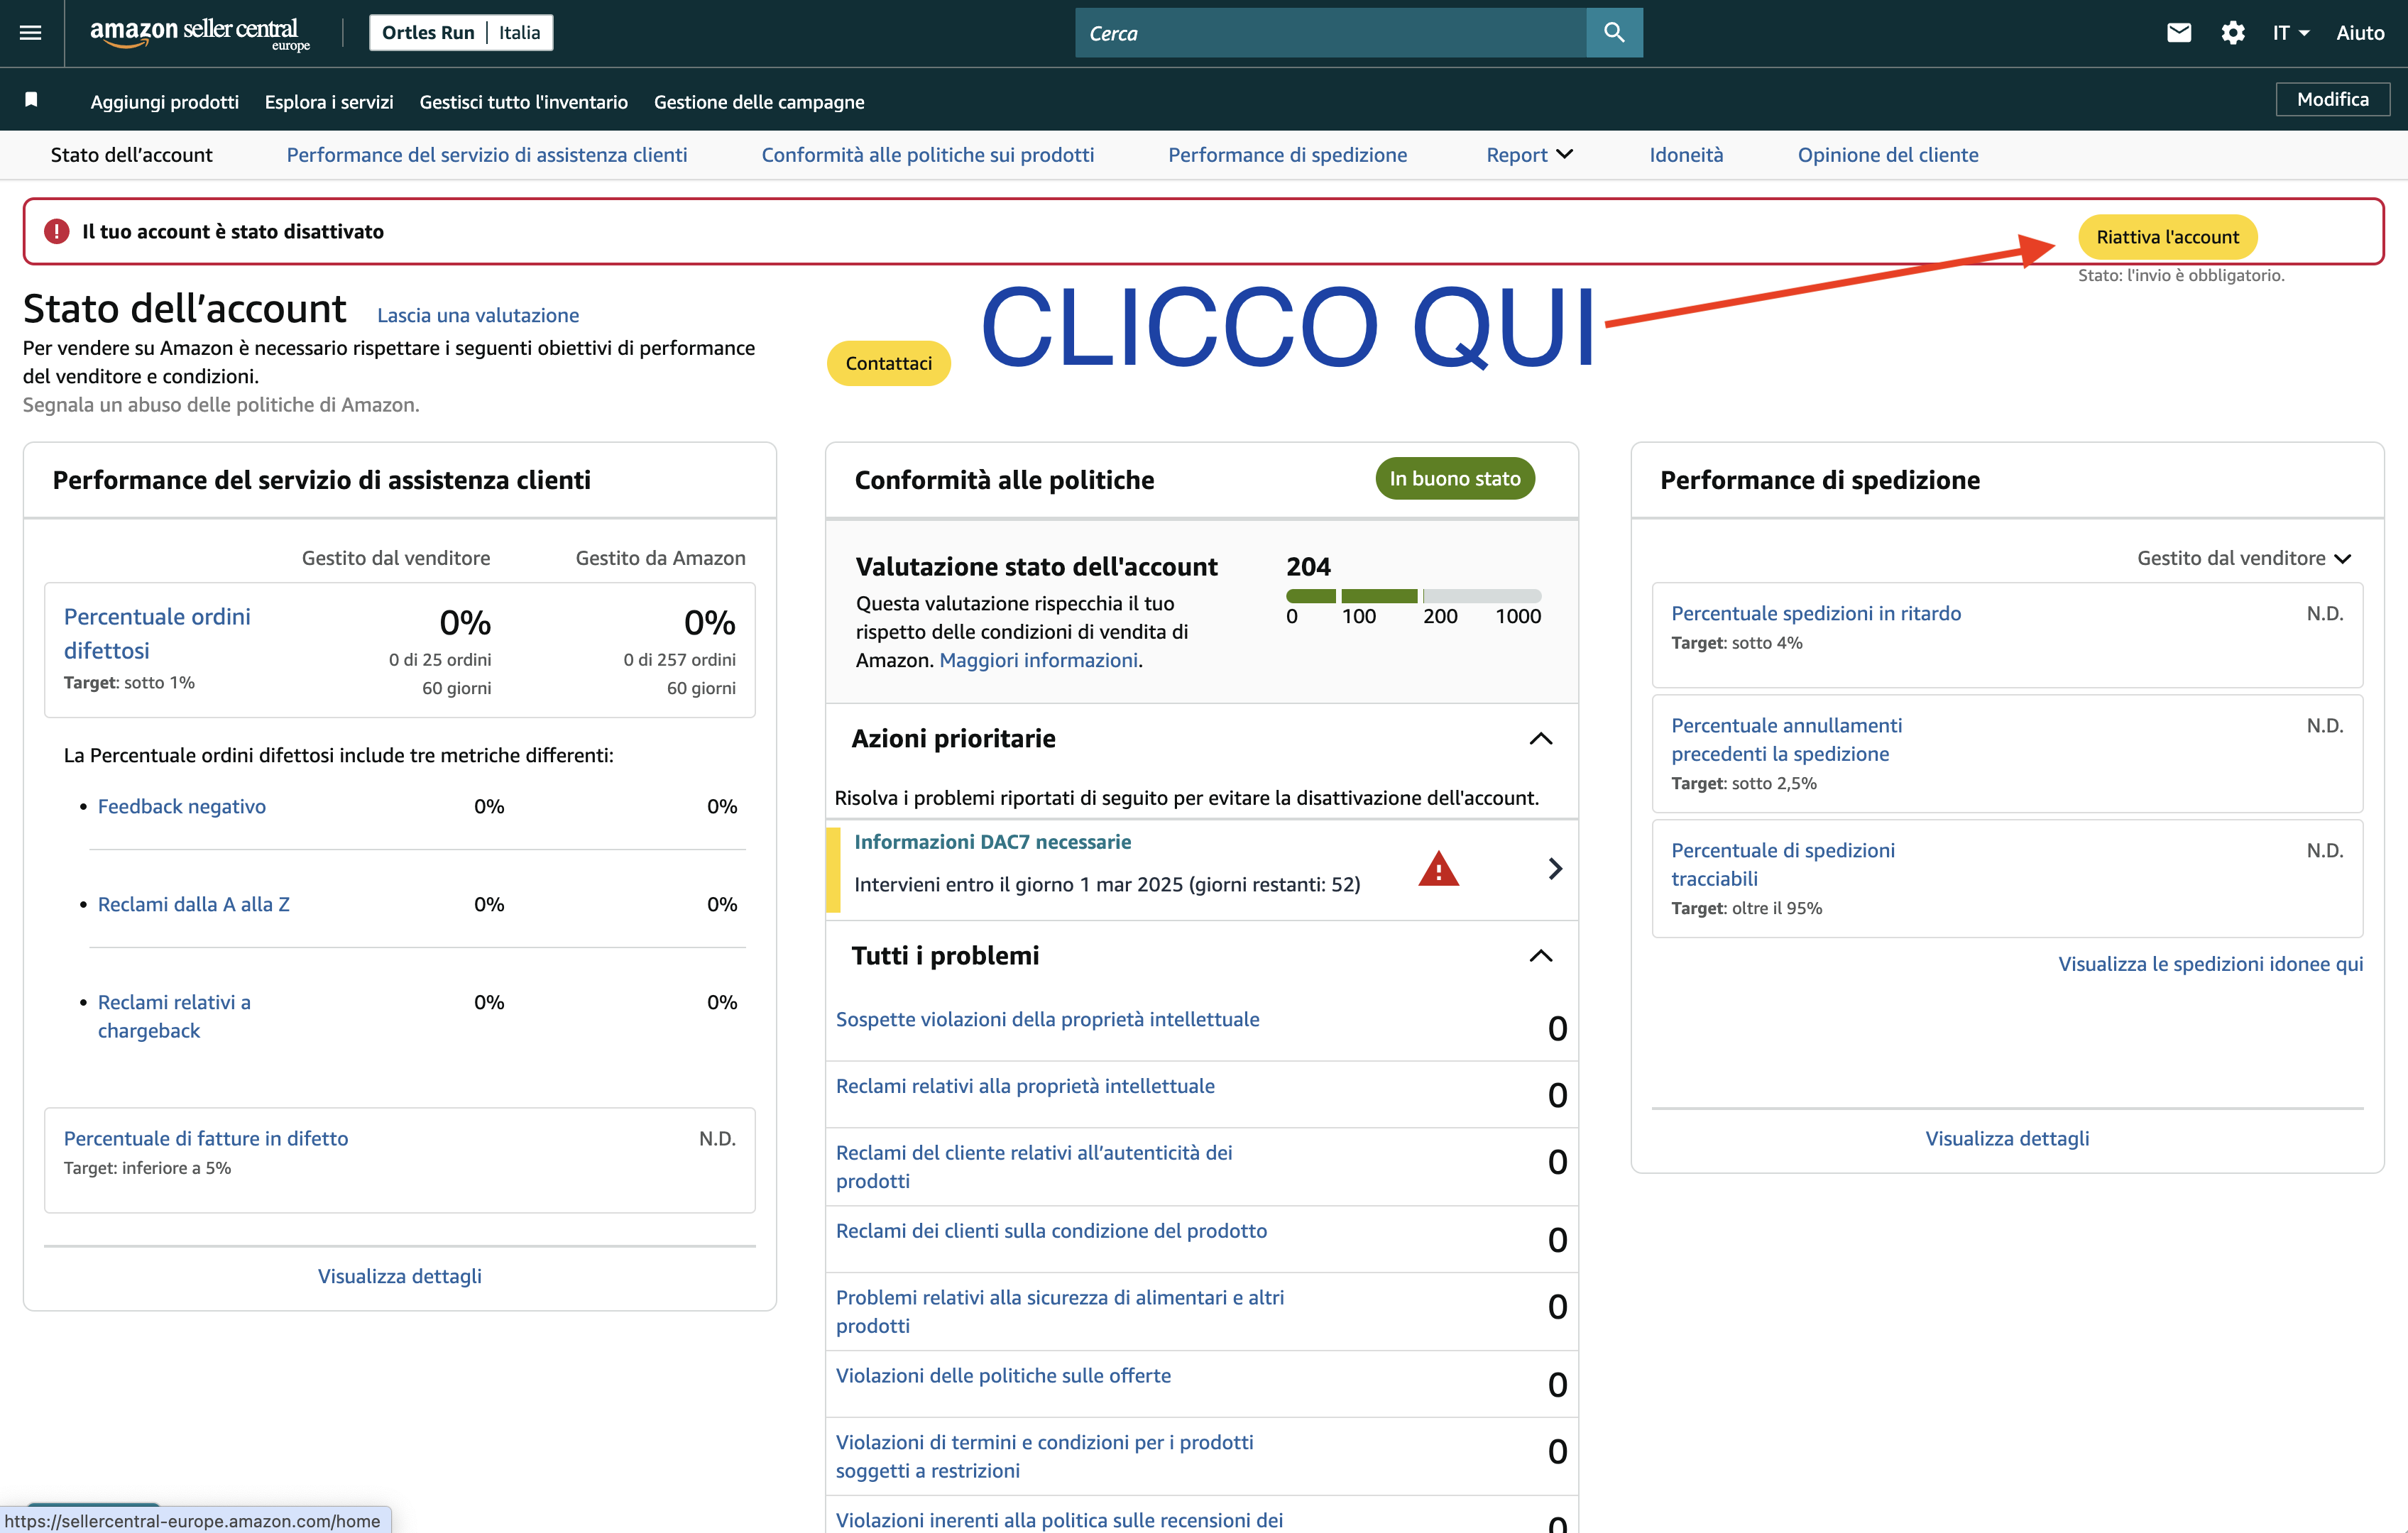
Task: Focus the Cerca search field
Action: (x=1330, y=33)
